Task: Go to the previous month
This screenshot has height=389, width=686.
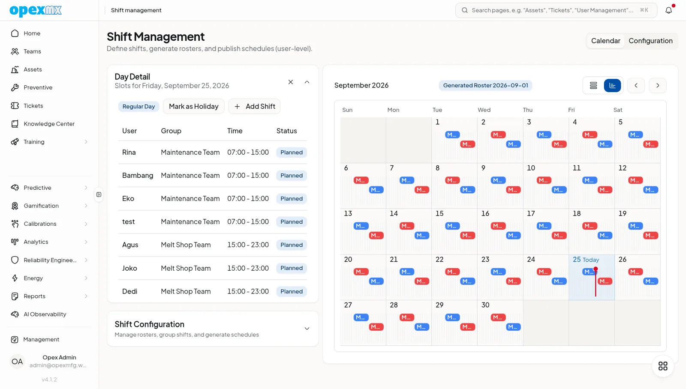Action: click(636, 85)
